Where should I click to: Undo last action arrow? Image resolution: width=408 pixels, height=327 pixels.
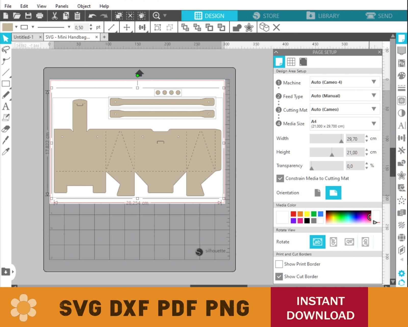[x=92, y=16]
